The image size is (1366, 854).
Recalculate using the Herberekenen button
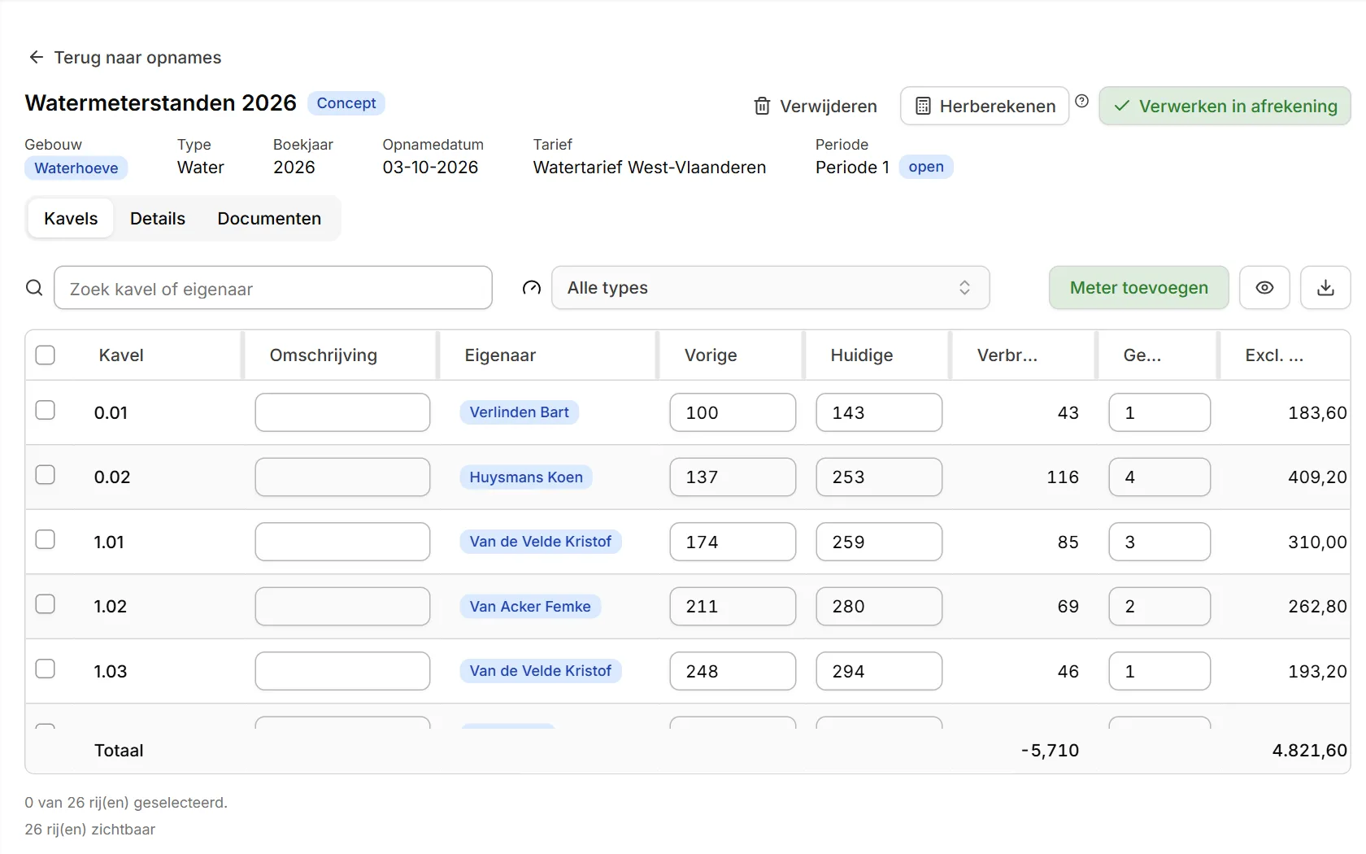coord(985,107)
